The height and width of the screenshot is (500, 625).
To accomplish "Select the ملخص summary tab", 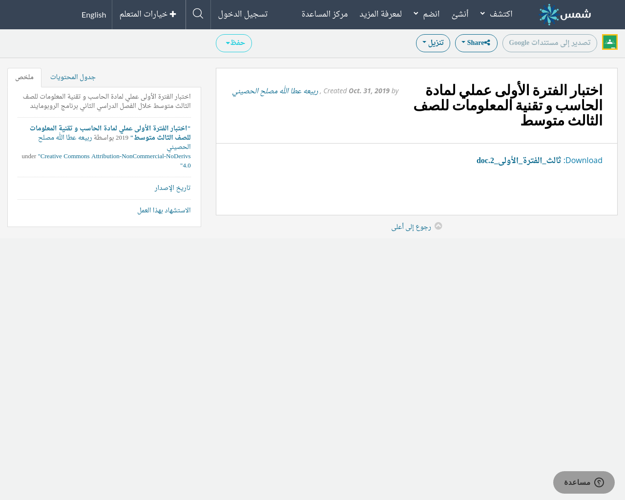I will 24,78.
